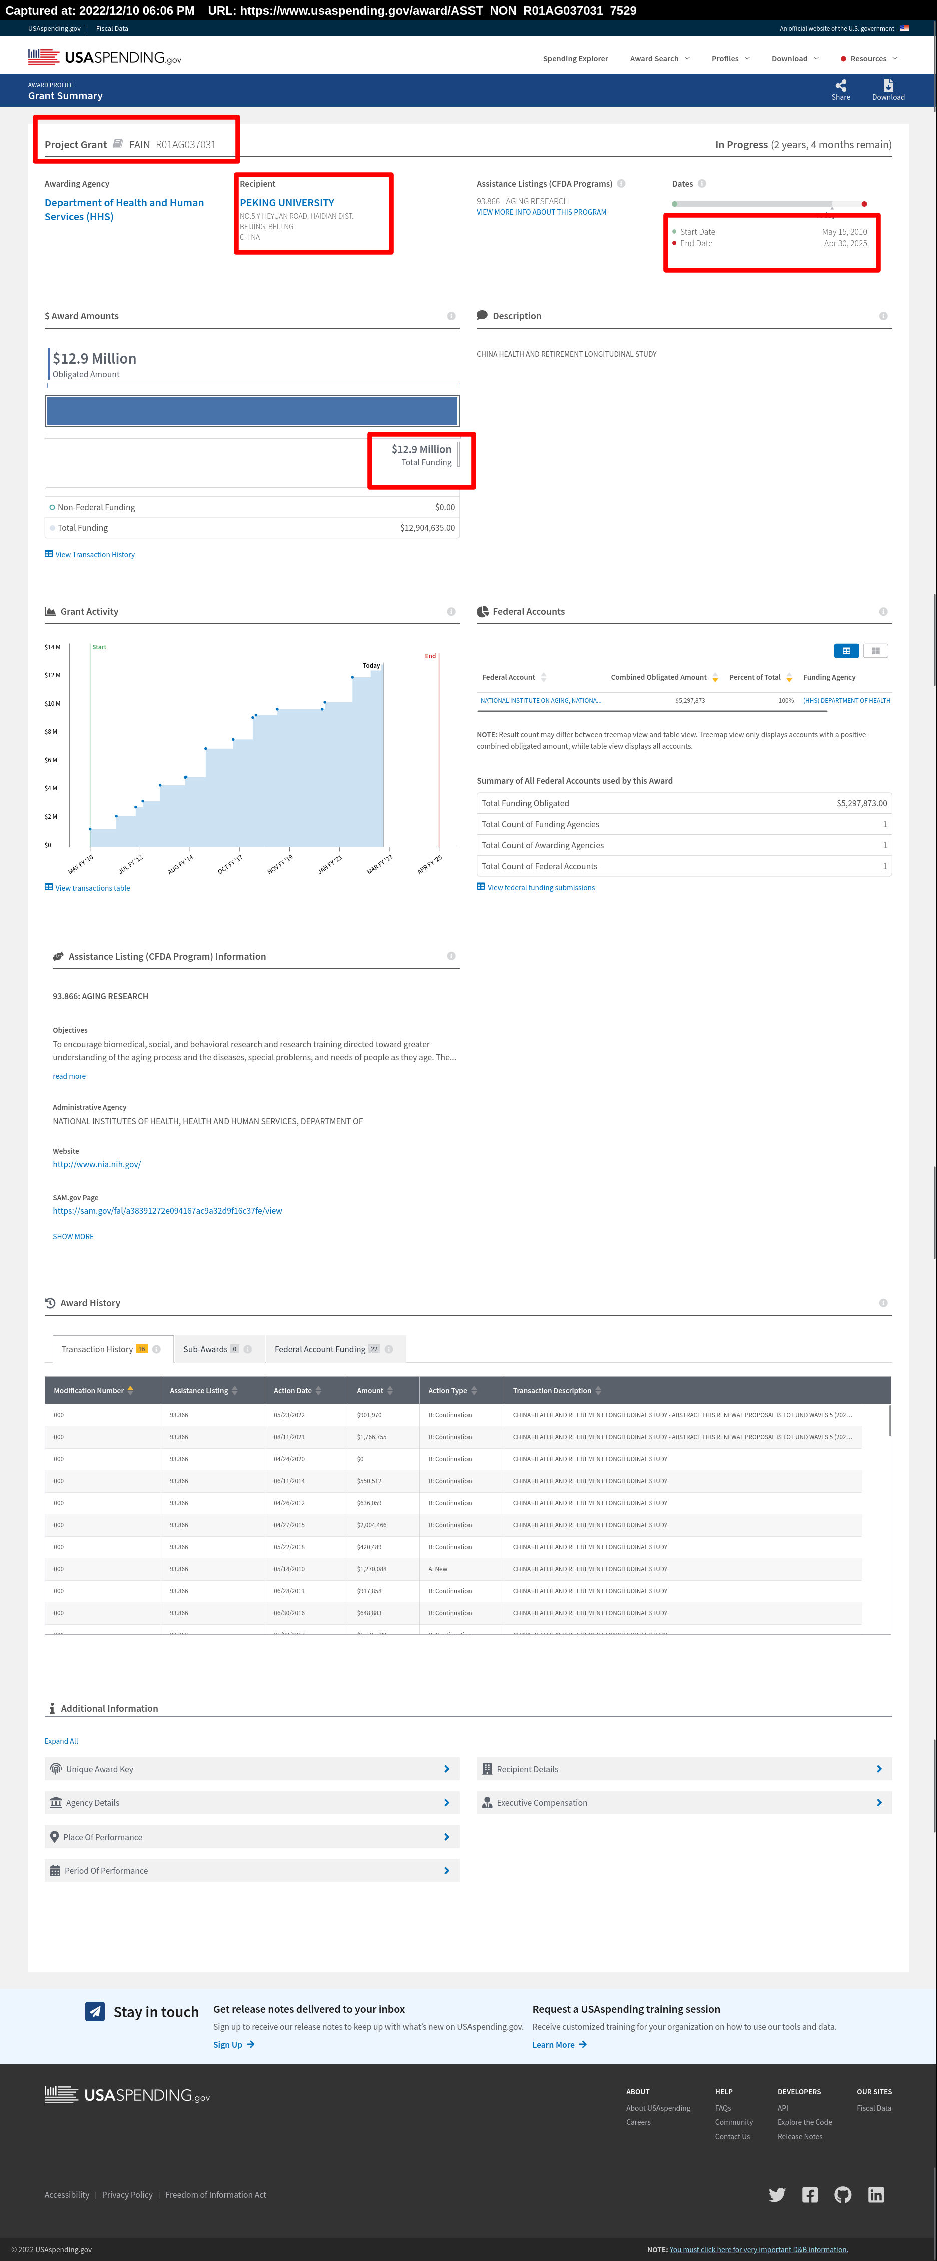Click info icon next to Dates heading
Viewport: 937px width, 2261px height.
tap(702, 183)
